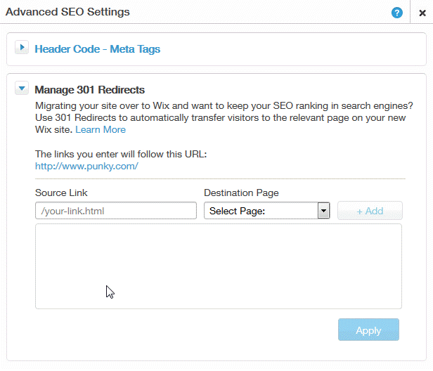
Task: Click inside the empty redirects list box
Action: (218, 266)
